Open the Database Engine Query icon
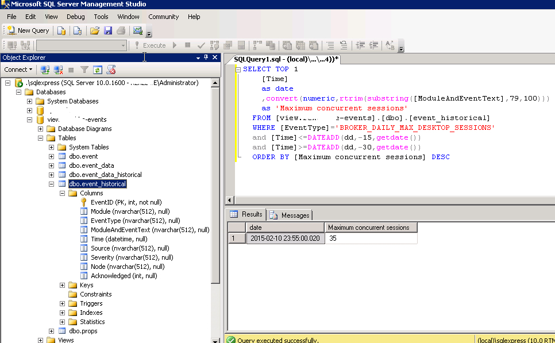 pyautogui.click(x=61, y=31)
